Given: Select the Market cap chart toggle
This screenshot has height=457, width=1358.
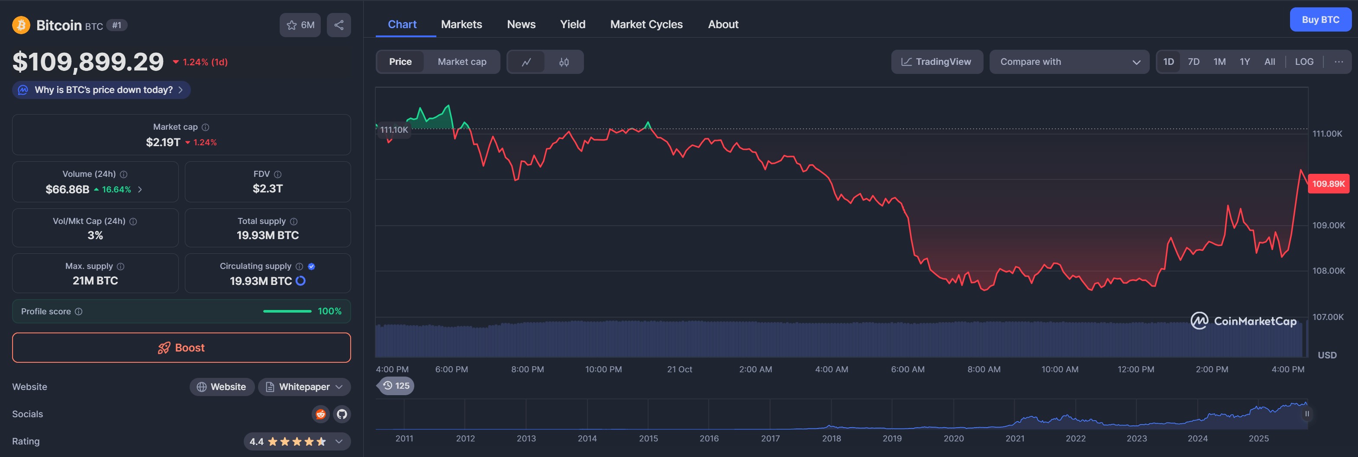Looking at the screenshot, I should coord(462,62).
